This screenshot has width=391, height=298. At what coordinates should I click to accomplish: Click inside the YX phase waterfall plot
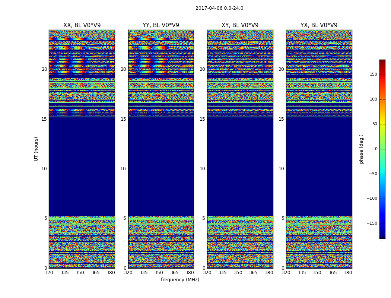click(319, 149)
